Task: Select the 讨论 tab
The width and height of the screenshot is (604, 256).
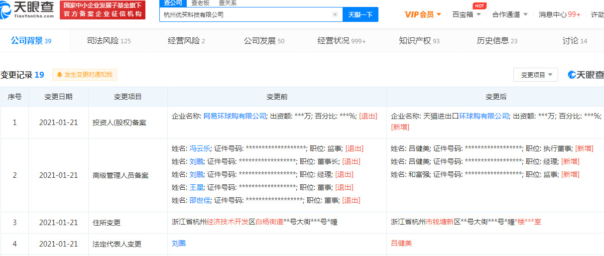Action: click(x=575, y=41)
